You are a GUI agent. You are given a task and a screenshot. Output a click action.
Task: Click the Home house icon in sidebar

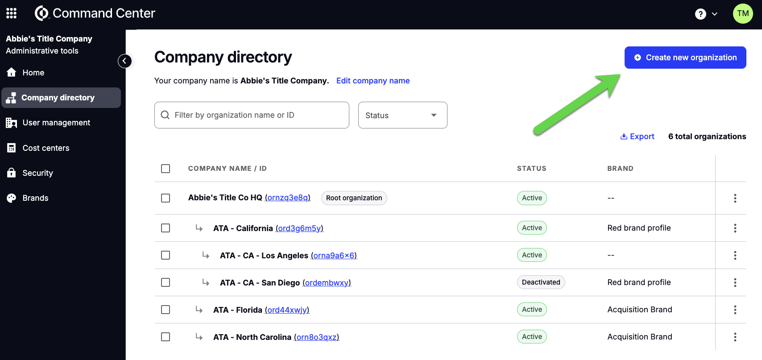(x=12, y=73)
